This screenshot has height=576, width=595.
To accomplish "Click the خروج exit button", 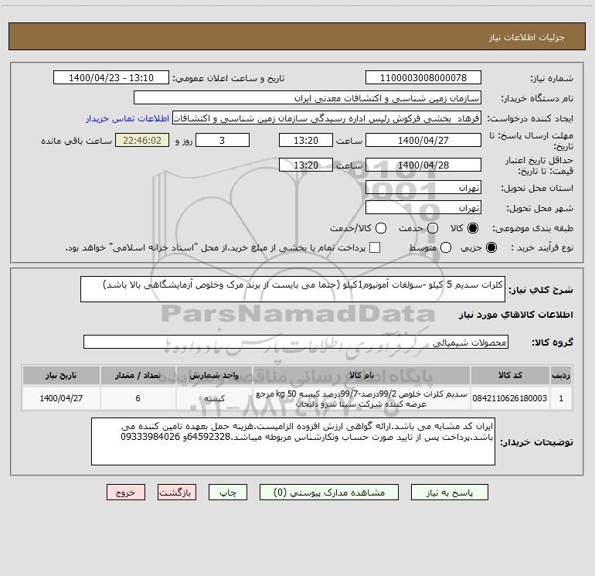I will click(x=126, y=492).
